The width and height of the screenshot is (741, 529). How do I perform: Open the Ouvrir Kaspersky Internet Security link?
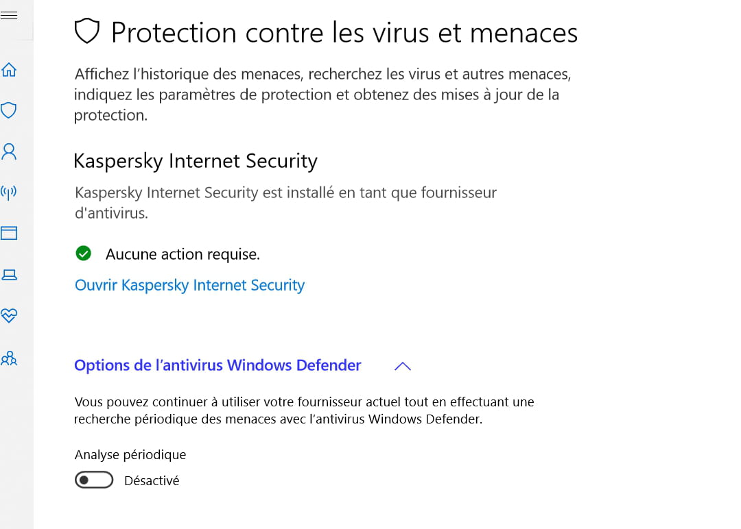pos(189,285)
